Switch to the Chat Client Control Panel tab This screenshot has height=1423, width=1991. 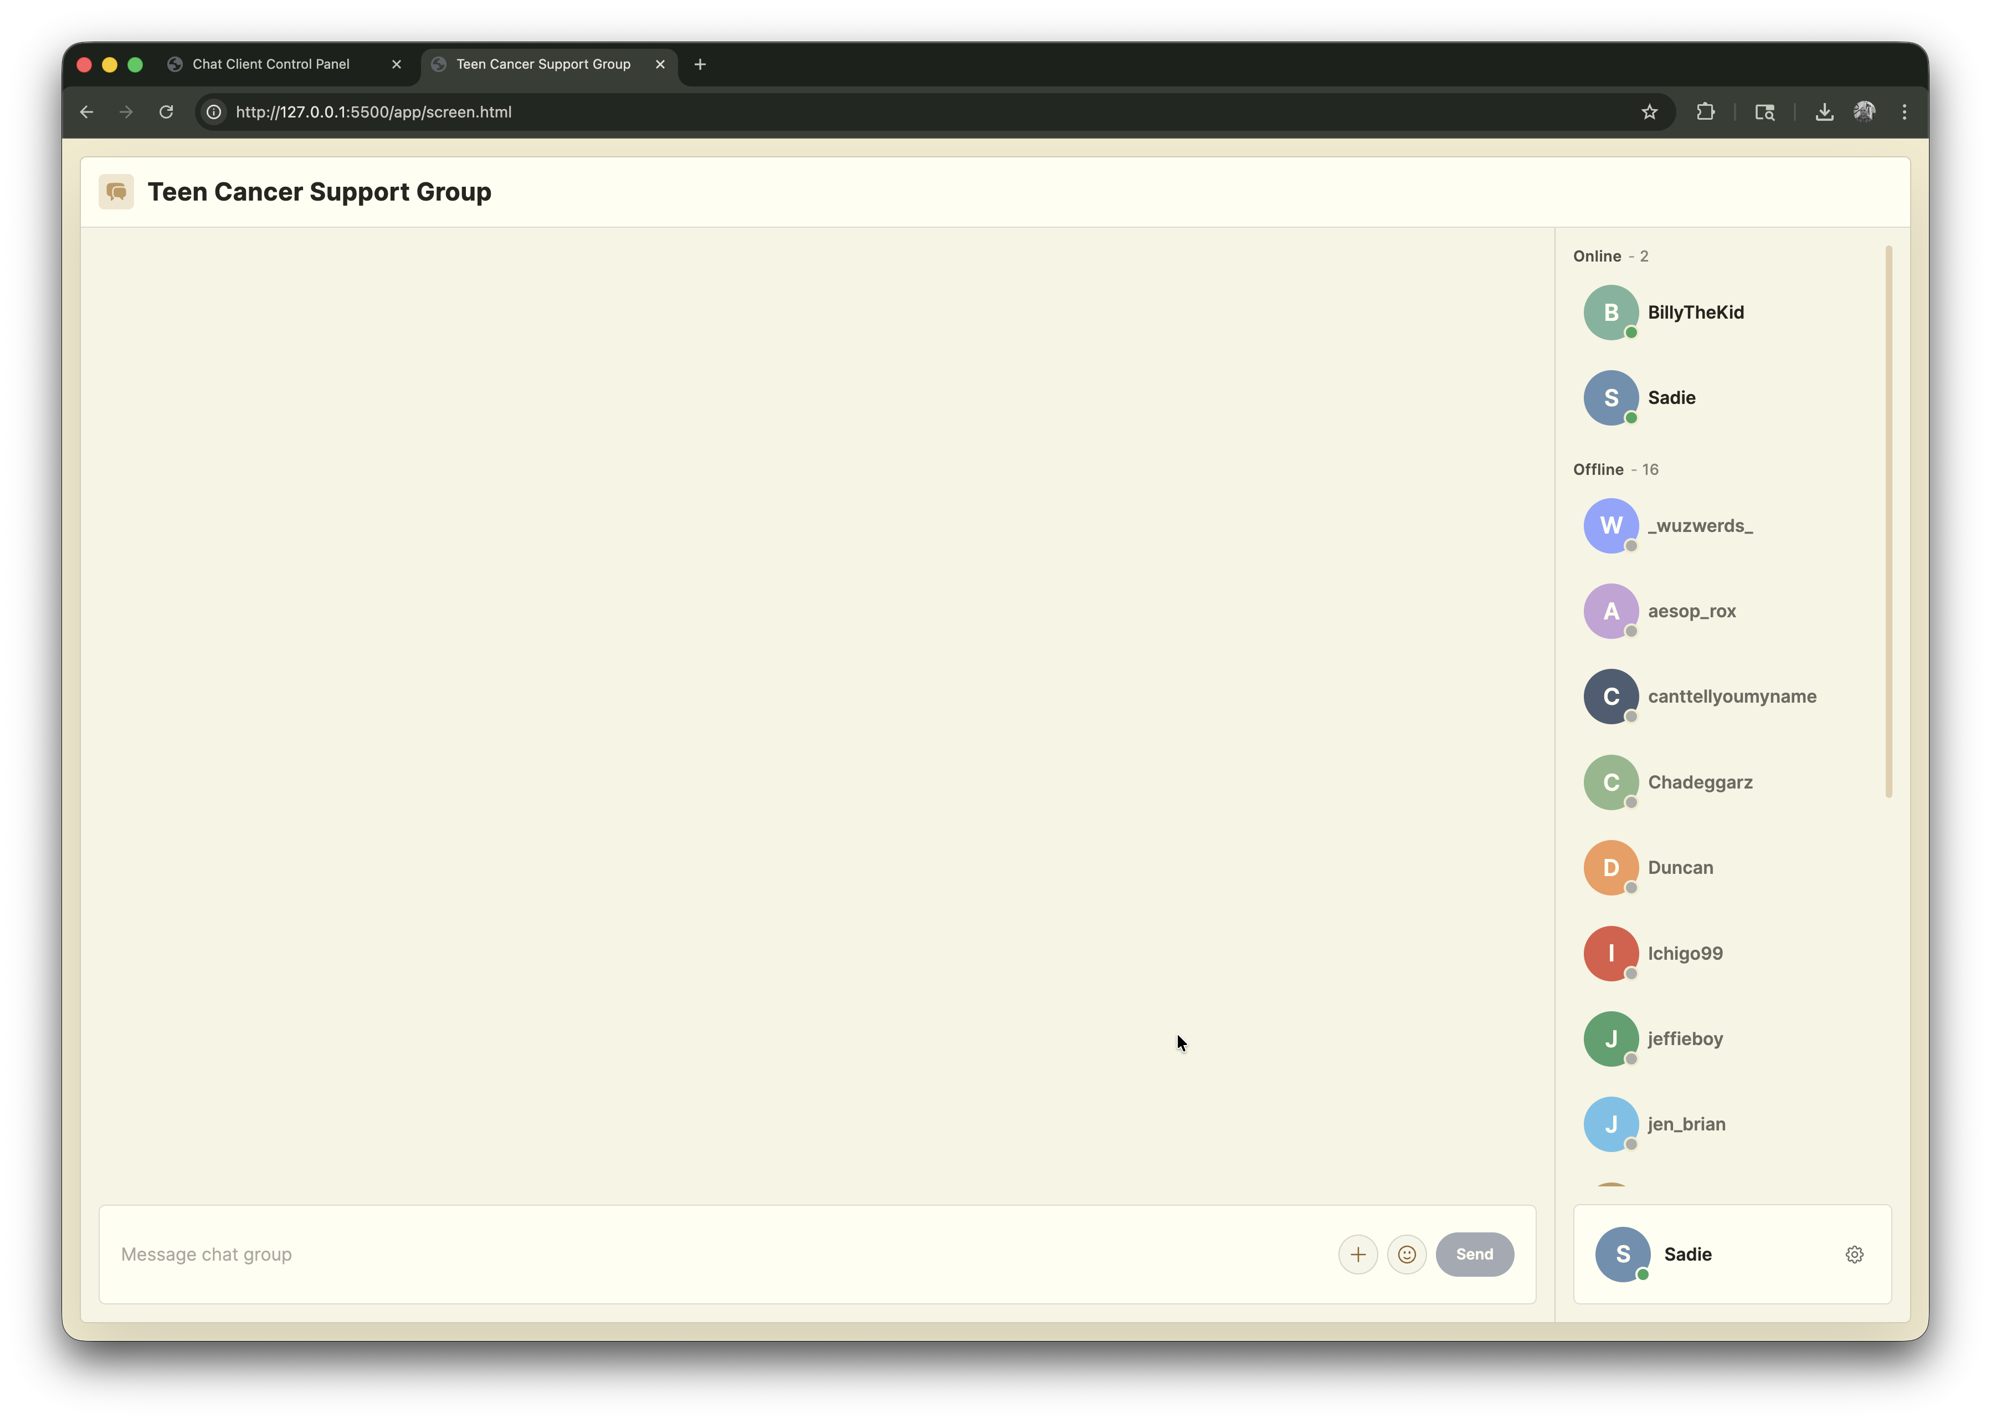point(271,63)
